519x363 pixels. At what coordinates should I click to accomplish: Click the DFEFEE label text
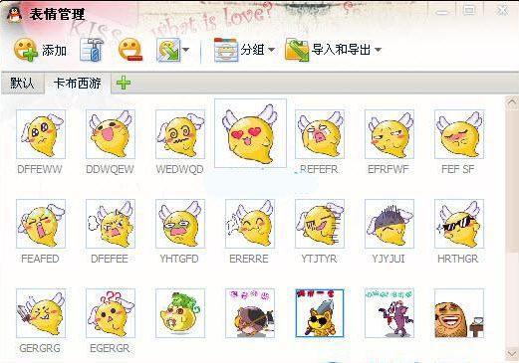(x=110, y=259)
